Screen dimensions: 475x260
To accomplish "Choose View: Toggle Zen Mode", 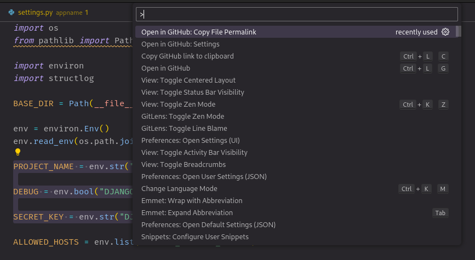I will coord(295,105).
